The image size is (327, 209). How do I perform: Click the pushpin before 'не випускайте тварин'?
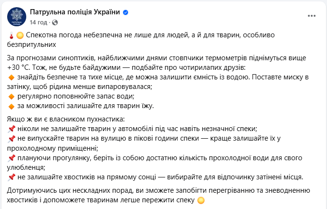12,138
